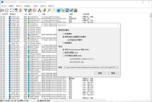Click the PID column header

(26, 14)
